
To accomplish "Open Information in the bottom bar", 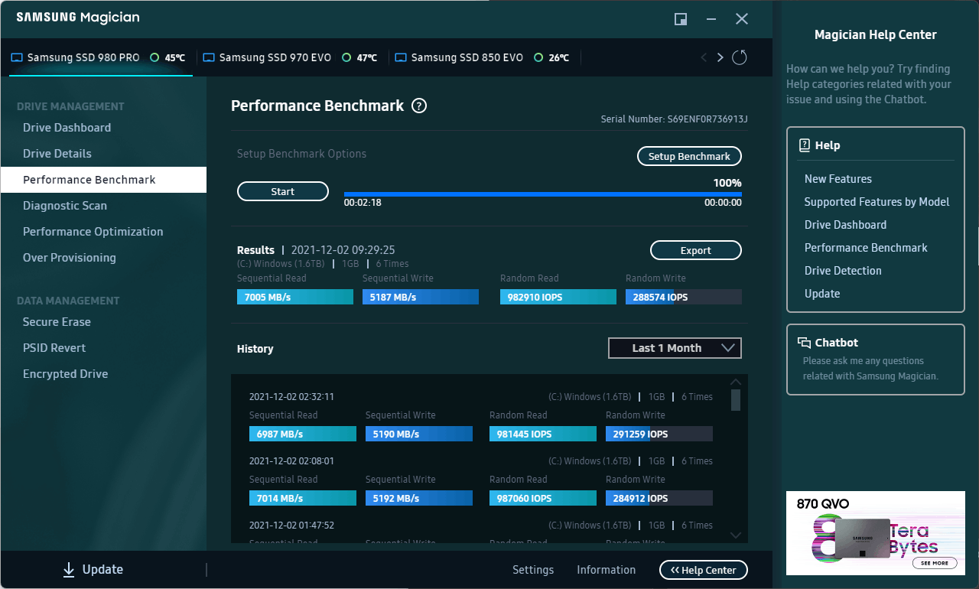I will 606,570.
